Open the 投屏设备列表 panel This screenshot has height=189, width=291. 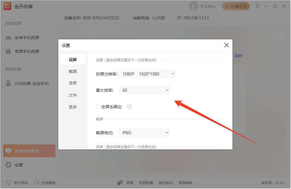pyautogui.click(x=29, y=151)
